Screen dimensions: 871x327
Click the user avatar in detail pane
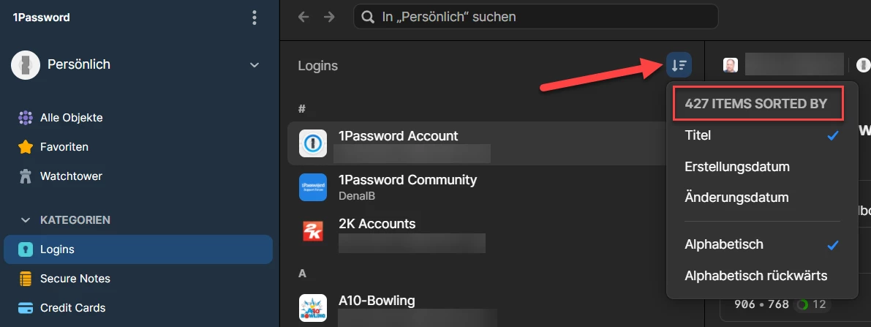click(x=731, y=65)
